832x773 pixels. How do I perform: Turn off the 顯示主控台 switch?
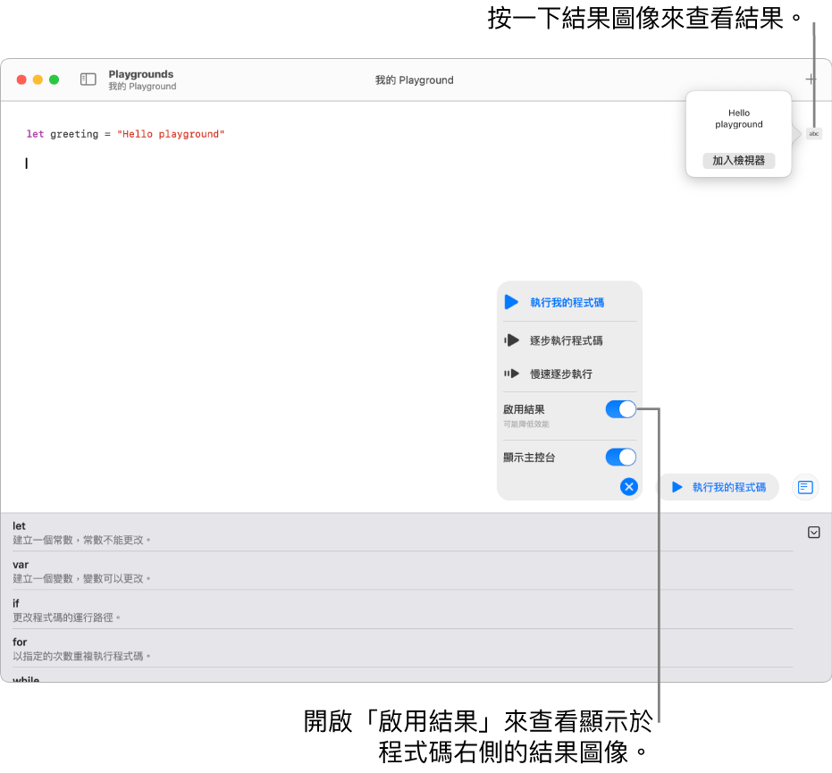(x=621, y=457)
